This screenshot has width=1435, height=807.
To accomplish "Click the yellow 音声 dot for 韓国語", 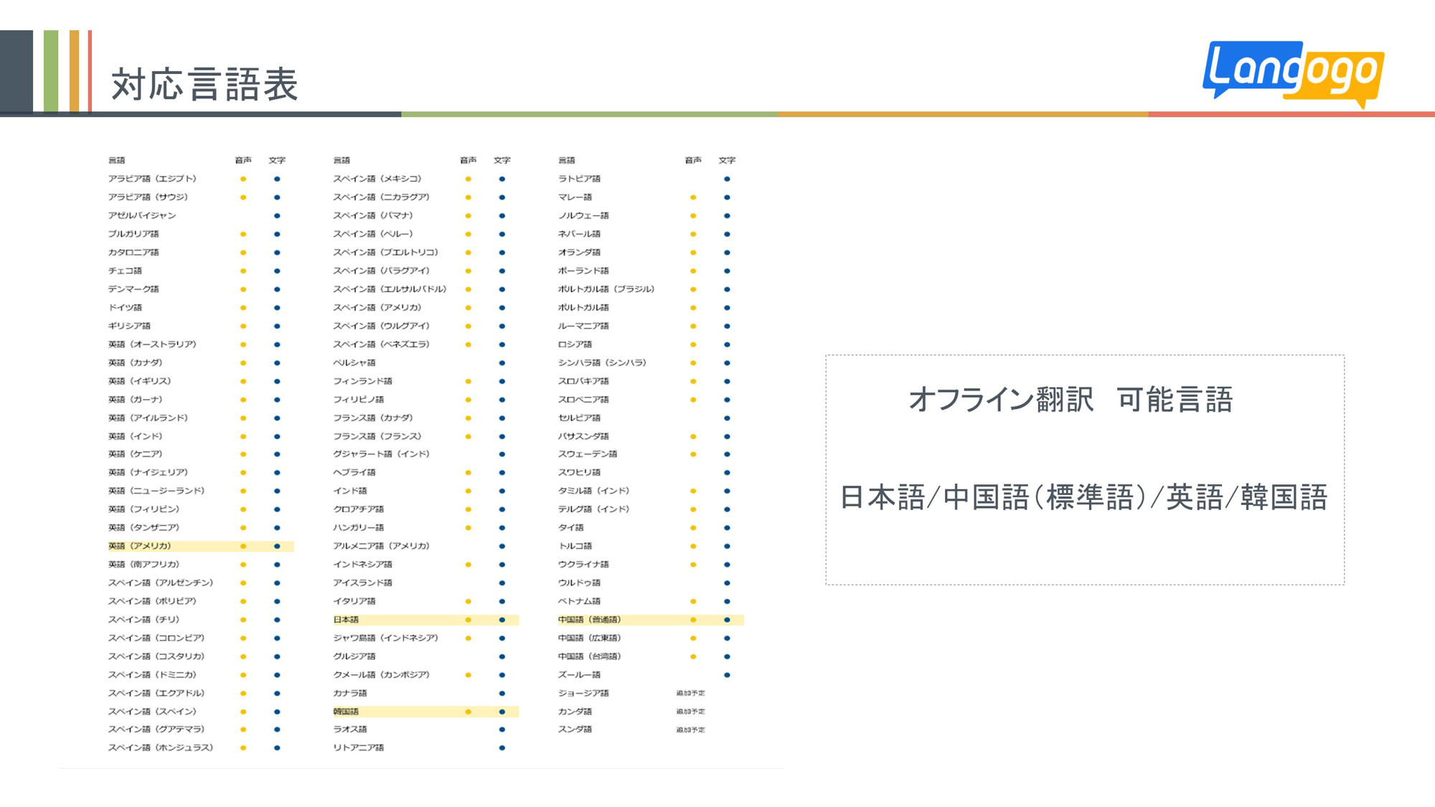I will [468, 712].
